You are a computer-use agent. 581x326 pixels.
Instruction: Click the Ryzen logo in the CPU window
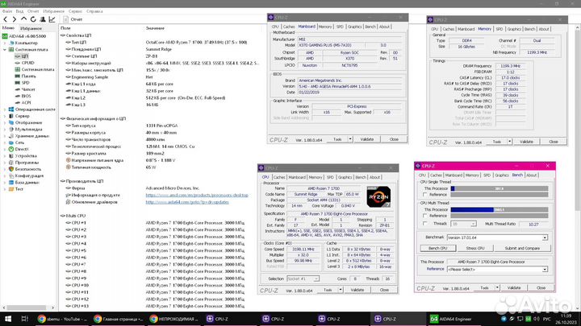(x=378, y=197)
